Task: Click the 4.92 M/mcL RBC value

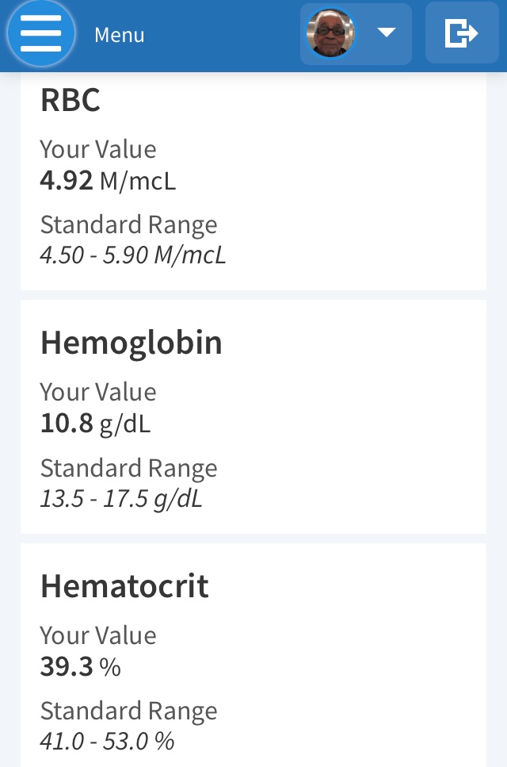Action: tap(108, 180)
